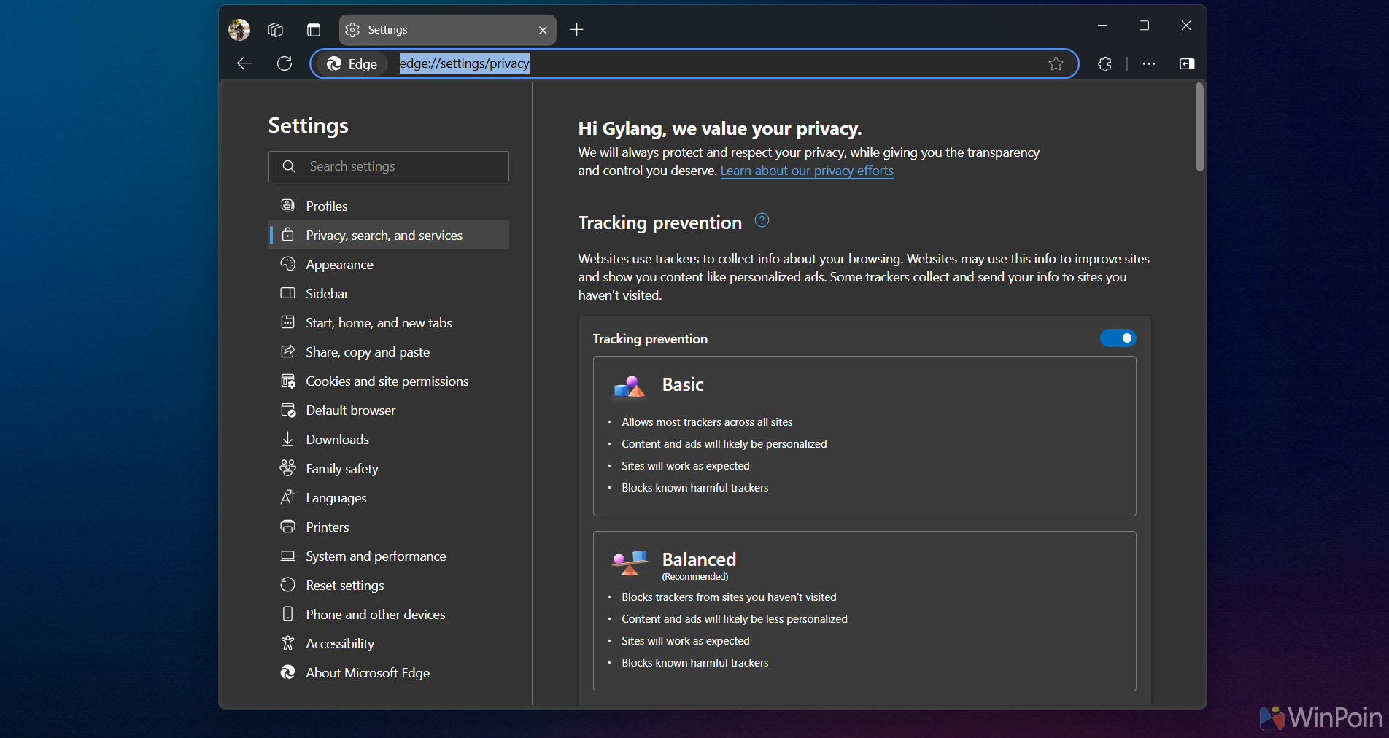Click Learn about our privacy efforts link
Viewport: 1389px width, 738px height.
[x=806, y=171]
